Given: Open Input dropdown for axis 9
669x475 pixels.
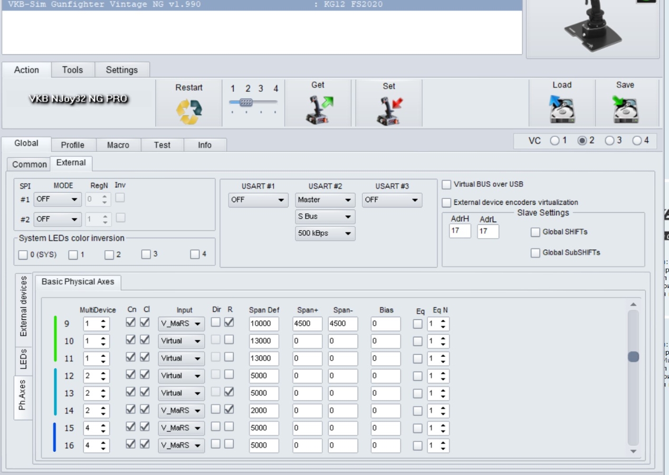Looking at the screenshot, I should (x=181, y=324).
